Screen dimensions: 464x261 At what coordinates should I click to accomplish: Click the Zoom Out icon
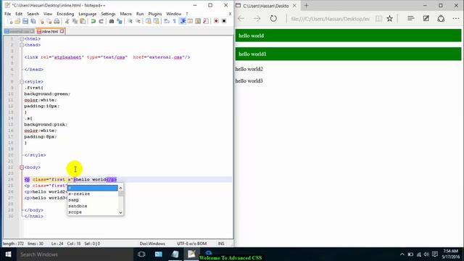click(x=138, y=21)
